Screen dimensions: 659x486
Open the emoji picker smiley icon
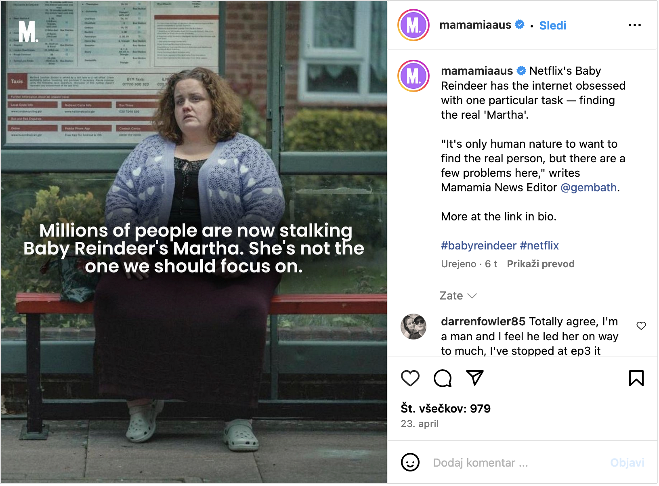pos(410,462)
